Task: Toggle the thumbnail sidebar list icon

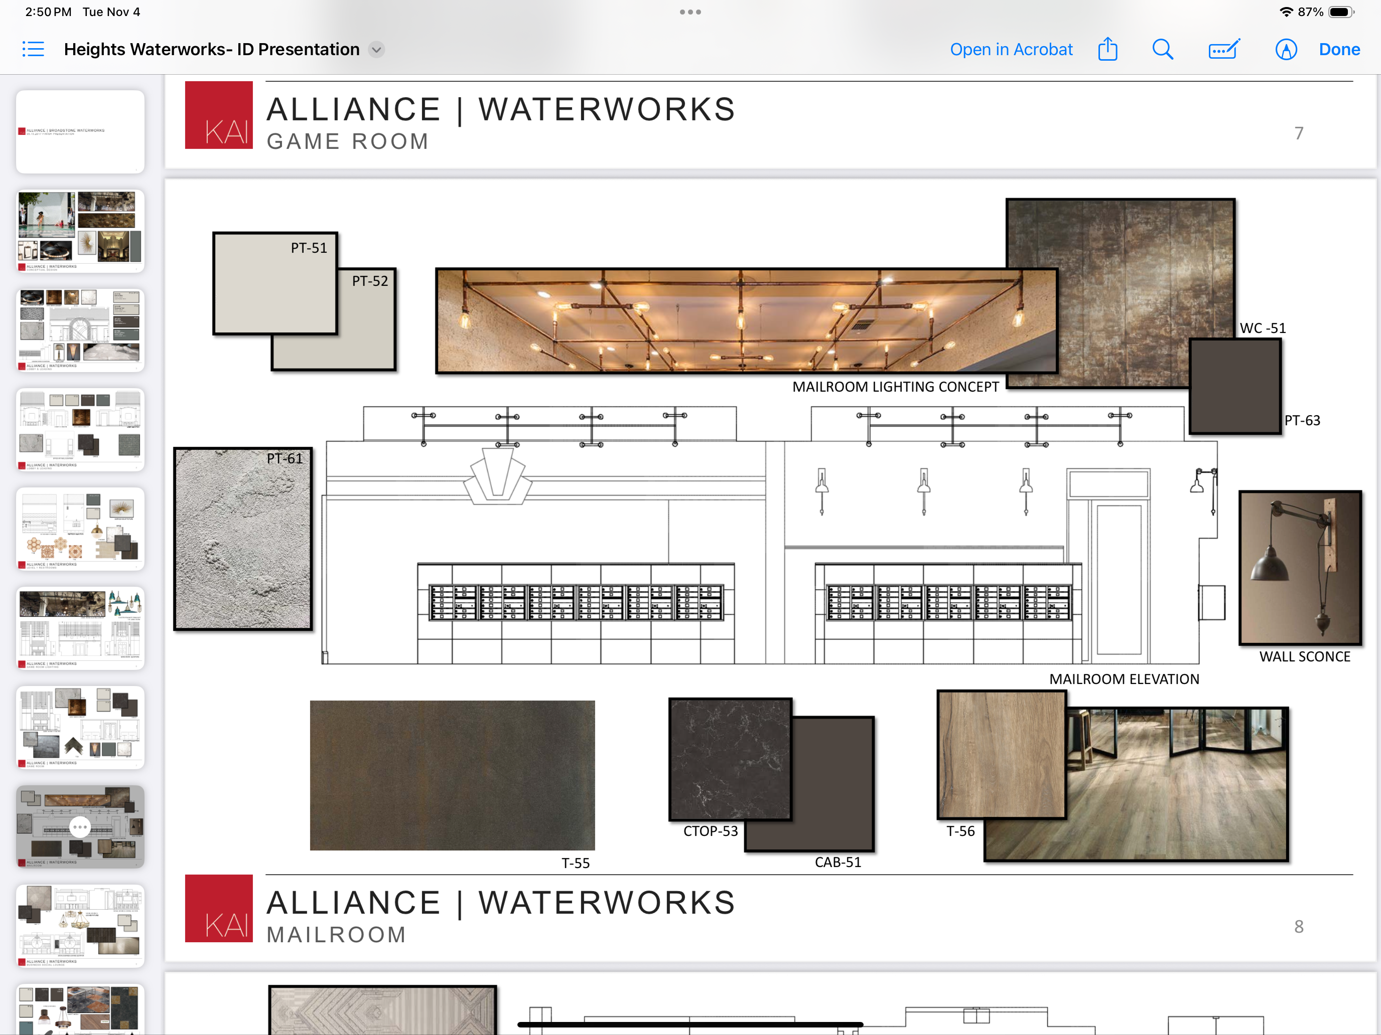Action: point(33,49)
